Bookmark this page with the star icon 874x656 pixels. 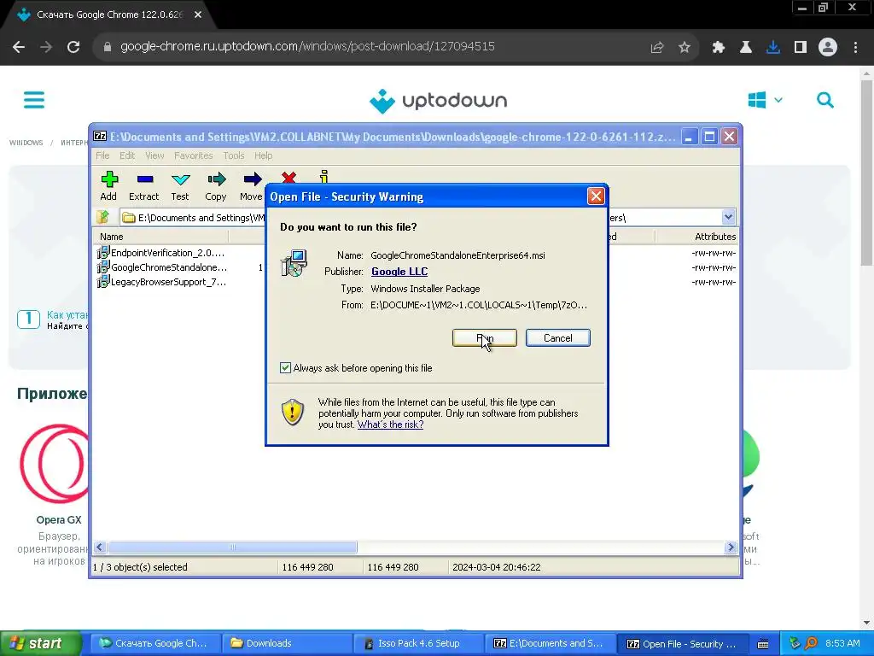tap(685, 48)
